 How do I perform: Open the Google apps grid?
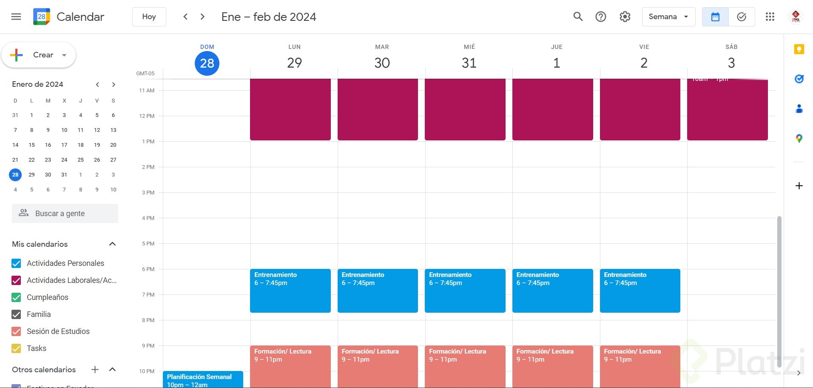(x=770, y=17)
